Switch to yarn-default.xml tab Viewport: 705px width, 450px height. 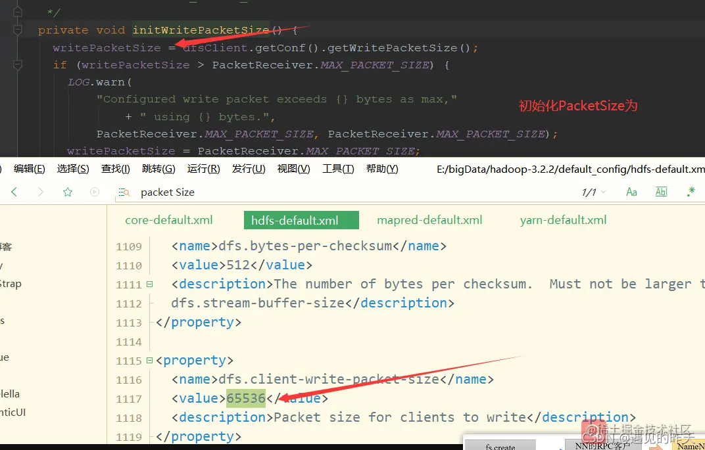[x=564, y=220]
